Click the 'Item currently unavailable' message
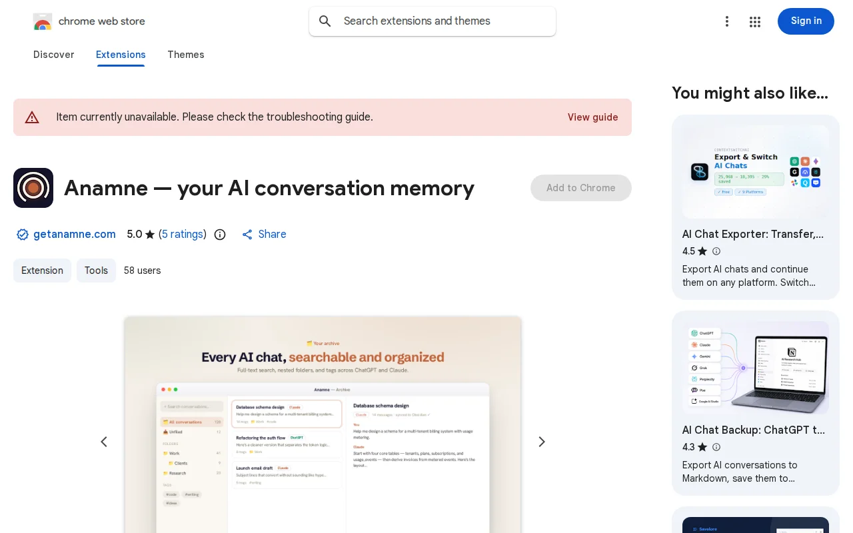The image size is (853, 533). pos(215,117)
